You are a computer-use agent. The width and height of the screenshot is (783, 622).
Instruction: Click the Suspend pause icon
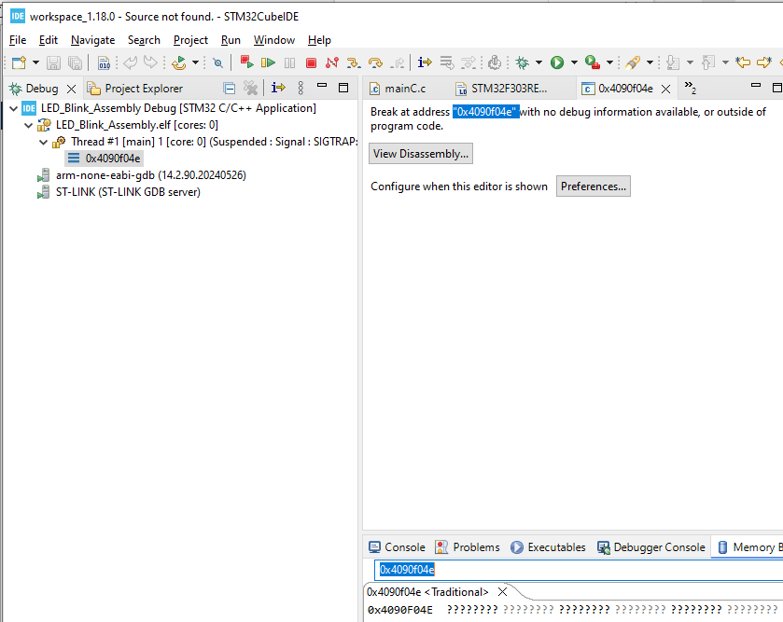point(289,62)
